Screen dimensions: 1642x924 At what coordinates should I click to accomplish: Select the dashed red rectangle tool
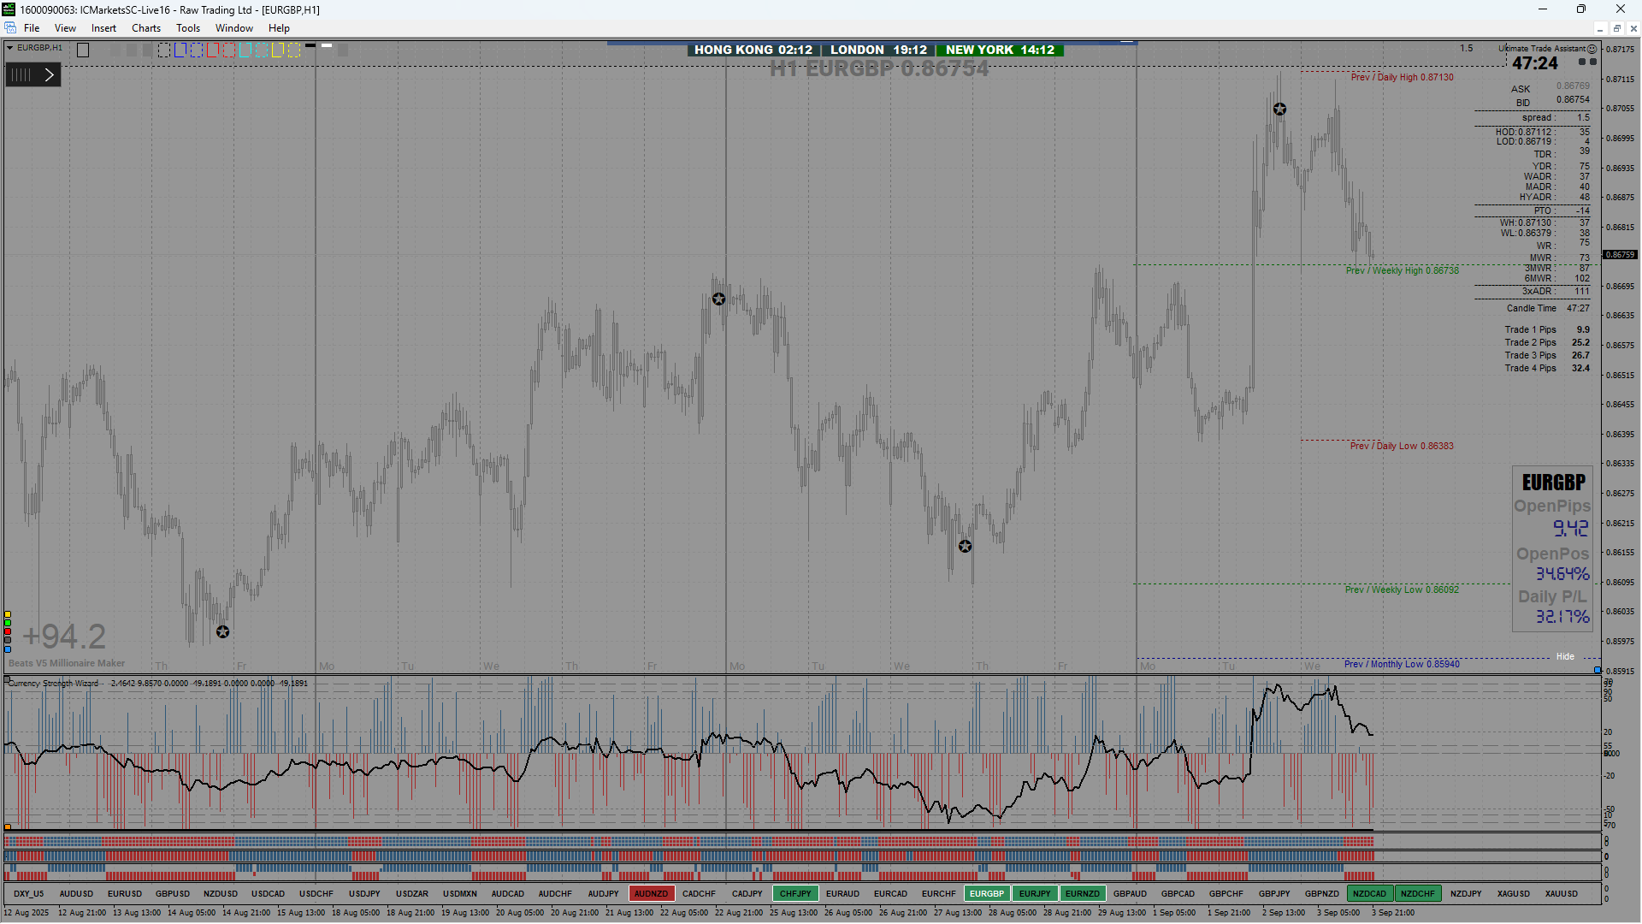click(229, 50)
